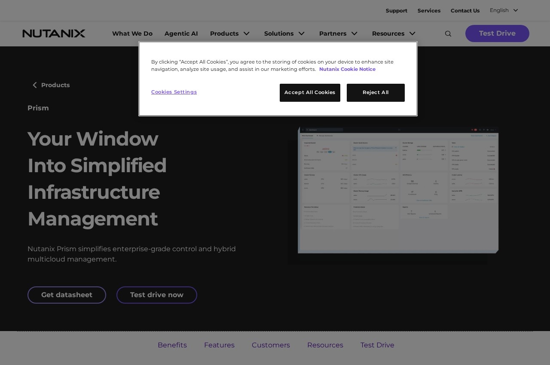Screen dimensions: 550x365
Task: Expand the Products menu chevron
Action: [246, 33]
